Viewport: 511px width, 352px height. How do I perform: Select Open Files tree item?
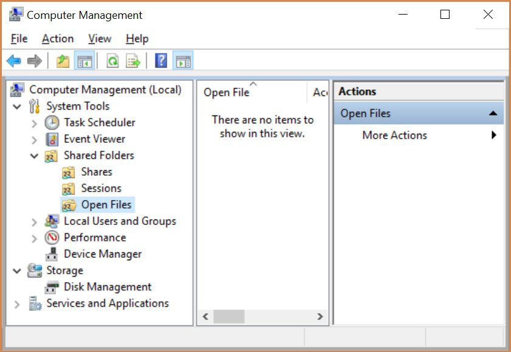coord(106,204)
